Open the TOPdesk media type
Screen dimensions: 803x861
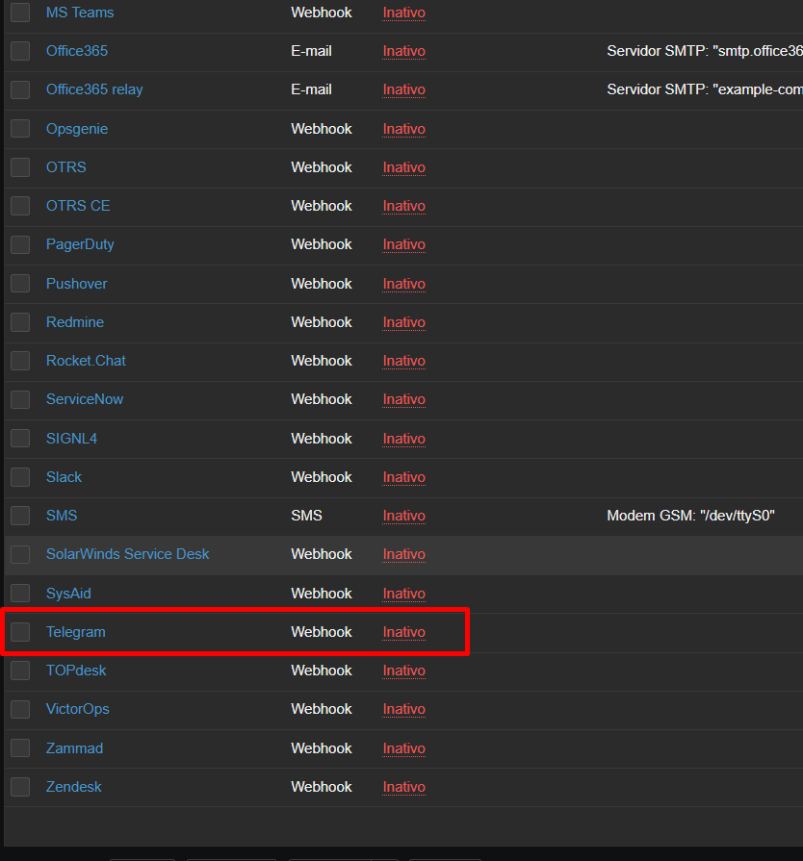coord(76,671)
